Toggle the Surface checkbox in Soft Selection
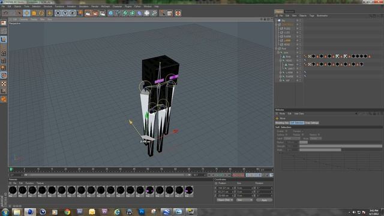The width and height of the screenshot is (384, 216). pyautogui.click(x=286, y=135)
